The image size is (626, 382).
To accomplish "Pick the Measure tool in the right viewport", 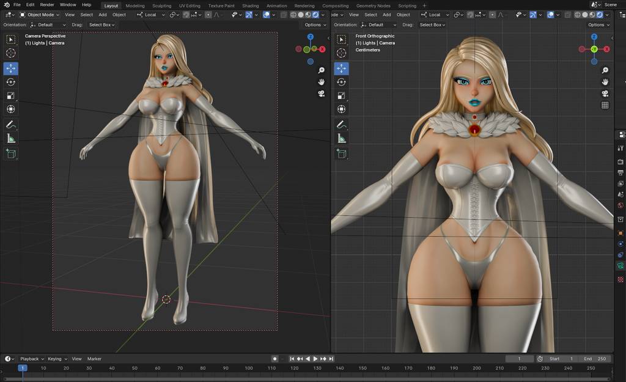I will [342, 139].
